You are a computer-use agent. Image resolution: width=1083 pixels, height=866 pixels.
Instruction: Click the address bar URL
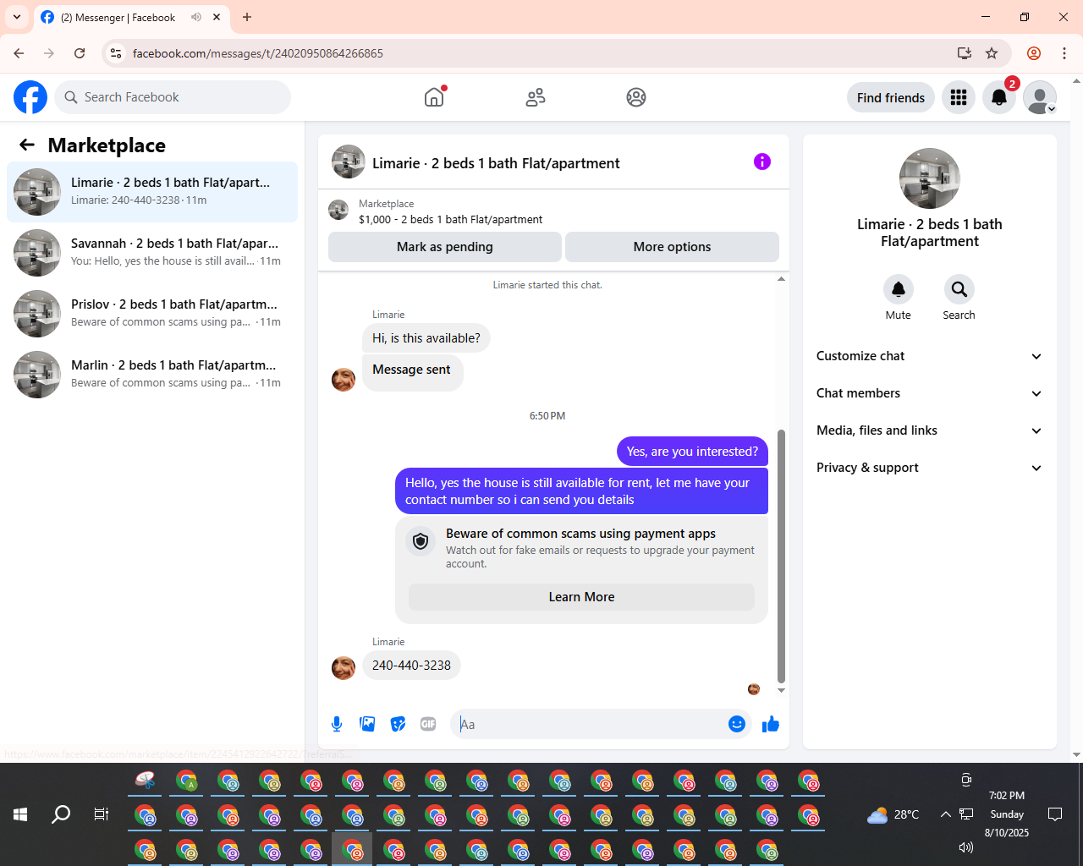coord(258,53)
